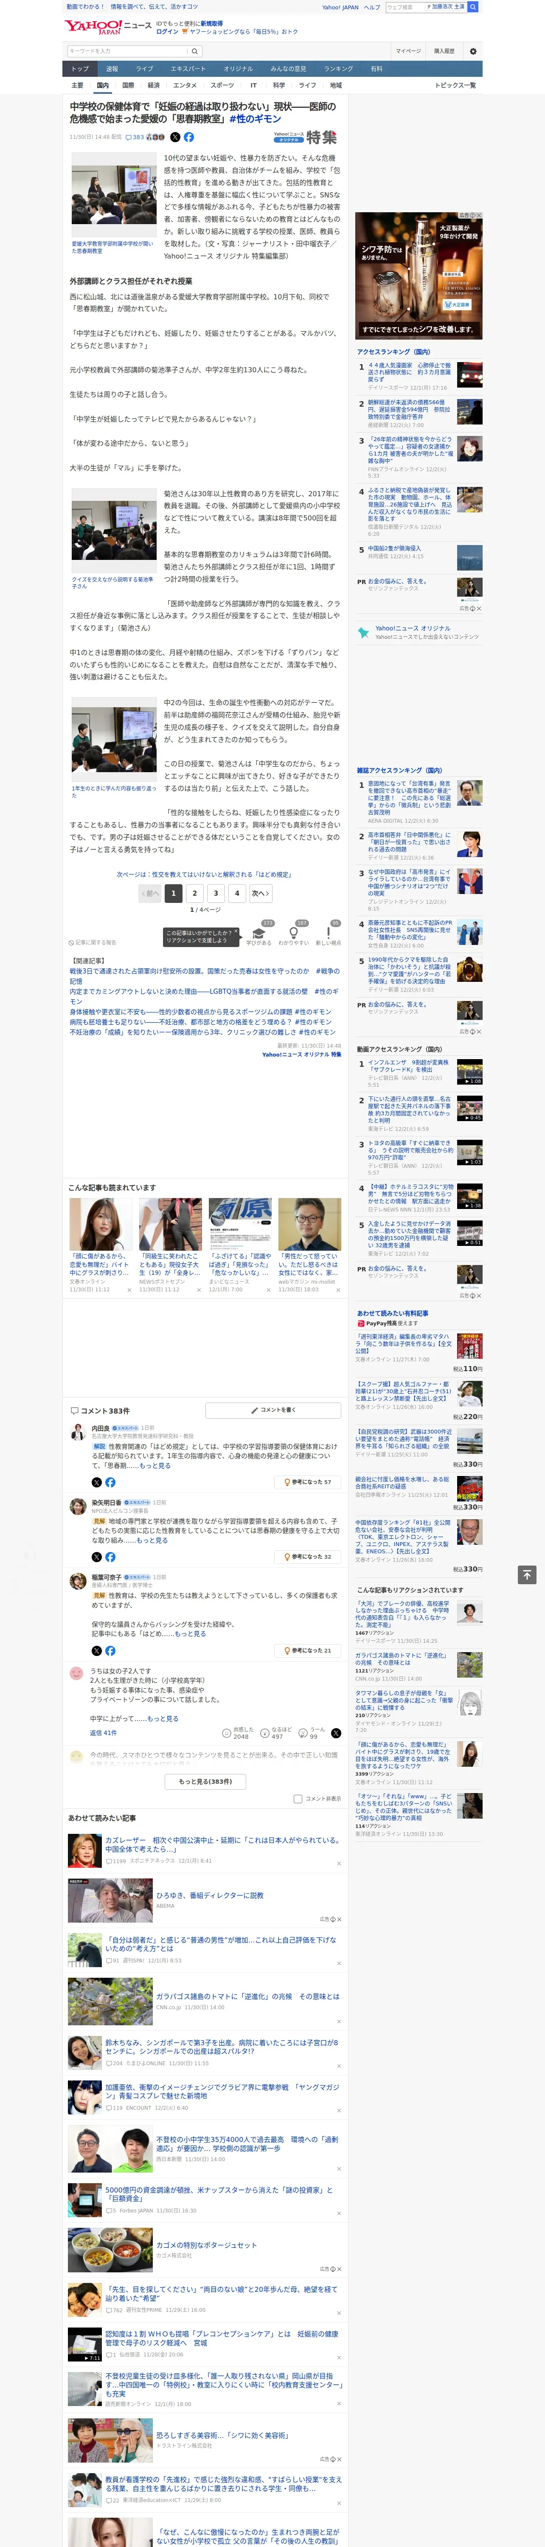The image size is (545, 2547).
Task: Click 'もっと見る(383件)' to load more comments
Action: (x=206, y=1781)
